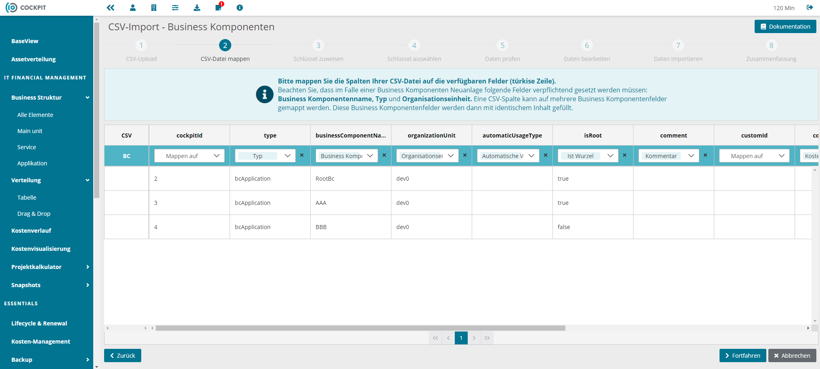The height and width of the screenshot is (369, 820).
Task: Click the sidebar vertical scrollbar
Action: 96,110
